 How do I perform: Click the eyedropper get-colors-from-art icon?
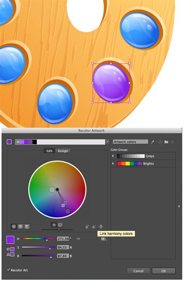(x=153, y=142)
